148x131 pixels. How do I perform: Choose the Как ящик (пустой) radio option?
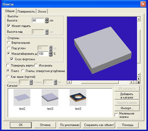[8, 77]
